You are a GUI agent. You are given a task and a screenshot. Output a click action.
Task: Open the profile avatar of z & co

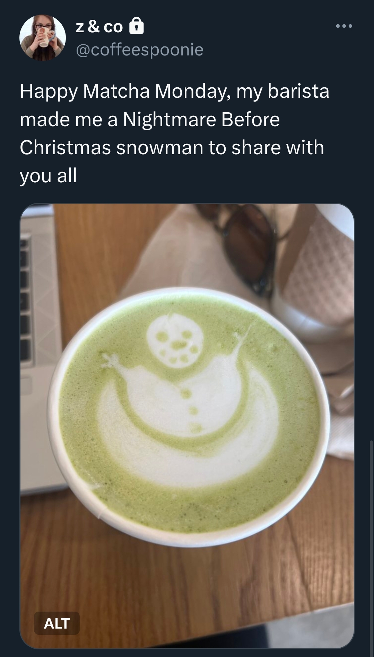[x=43, y=38]
